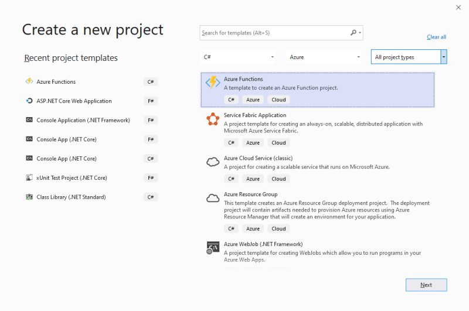The image size is (469, 311).
Task: Click C# tag under Azure Cloud Service
Action: point(231,179)
